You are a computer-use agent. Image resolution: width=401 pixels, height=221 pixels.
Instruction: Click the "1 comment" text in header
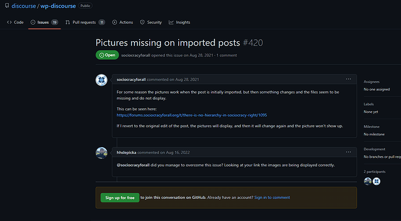tap(227, 55)
